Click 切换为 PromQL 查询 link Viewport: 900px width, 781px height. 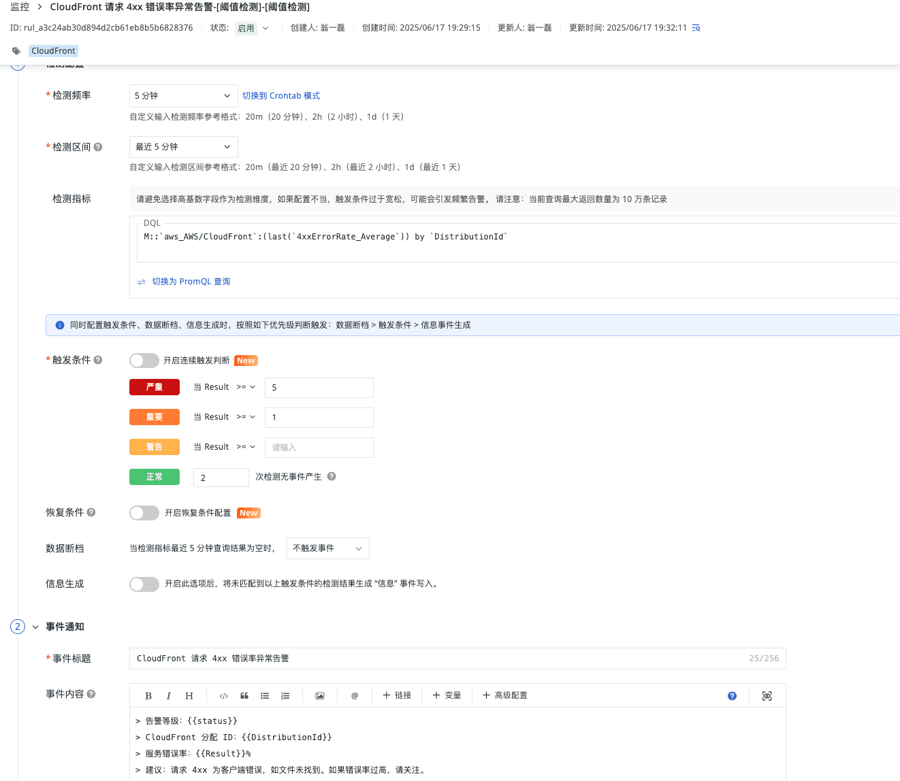(191, 282)
